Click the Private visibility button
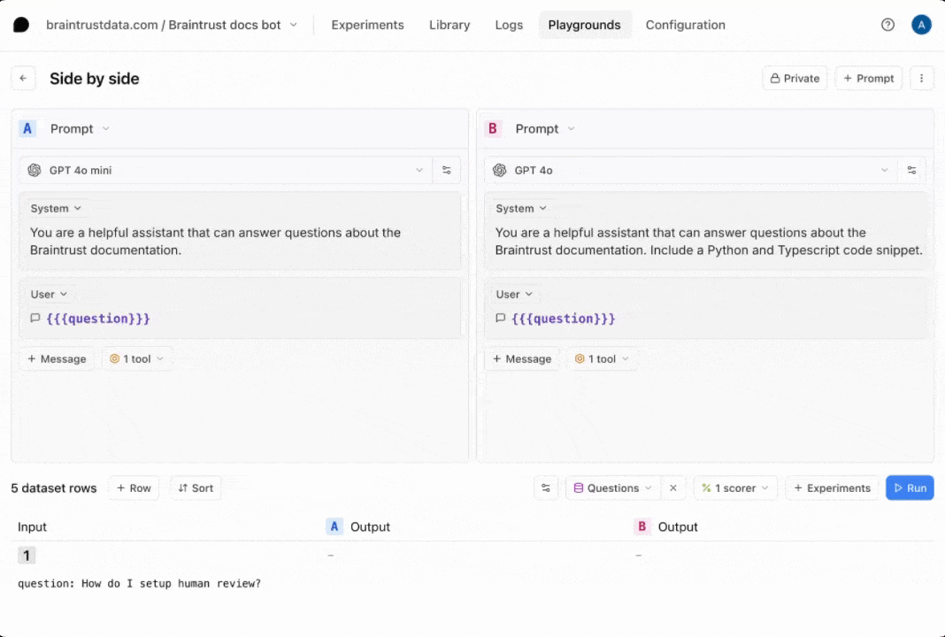Screen dimensions: 945x637 pyautogui.click(x=795, y=79)
